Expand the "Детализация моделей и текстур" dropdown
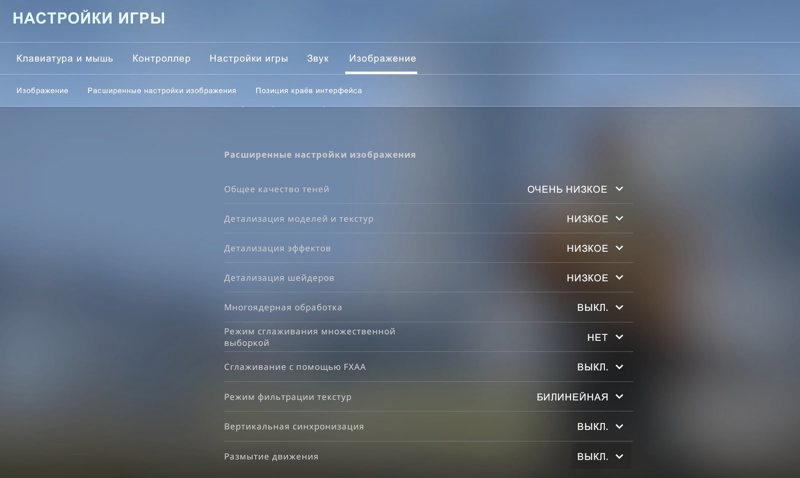 click(x=595, y=219)
